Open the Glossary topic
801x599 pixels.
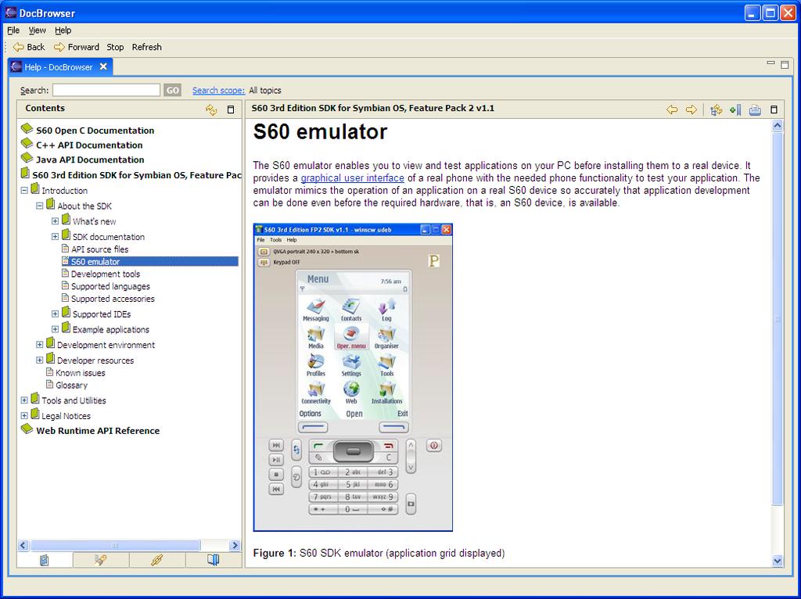pos(71,385)
